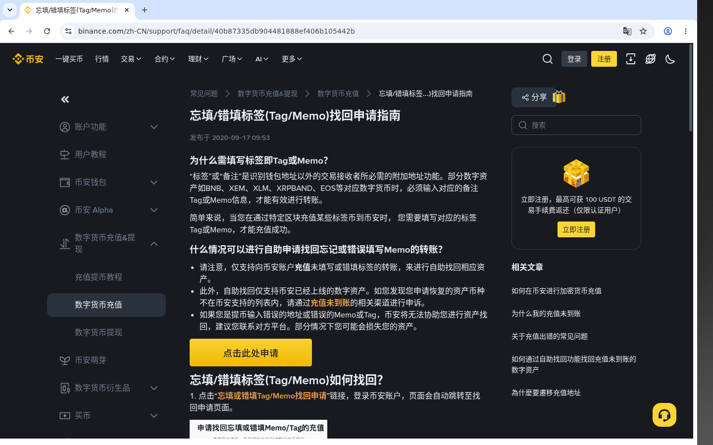Expand the AI navigation dropdown
The width and height of the screenshot is (713, 445).
(262, 59)
